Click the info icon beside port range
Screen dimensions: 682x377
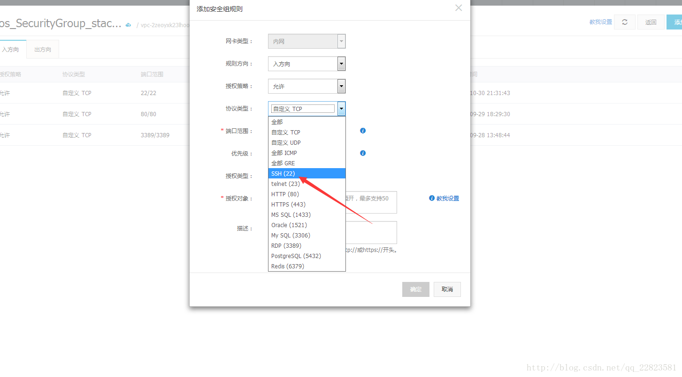click(x=363, y=131)
